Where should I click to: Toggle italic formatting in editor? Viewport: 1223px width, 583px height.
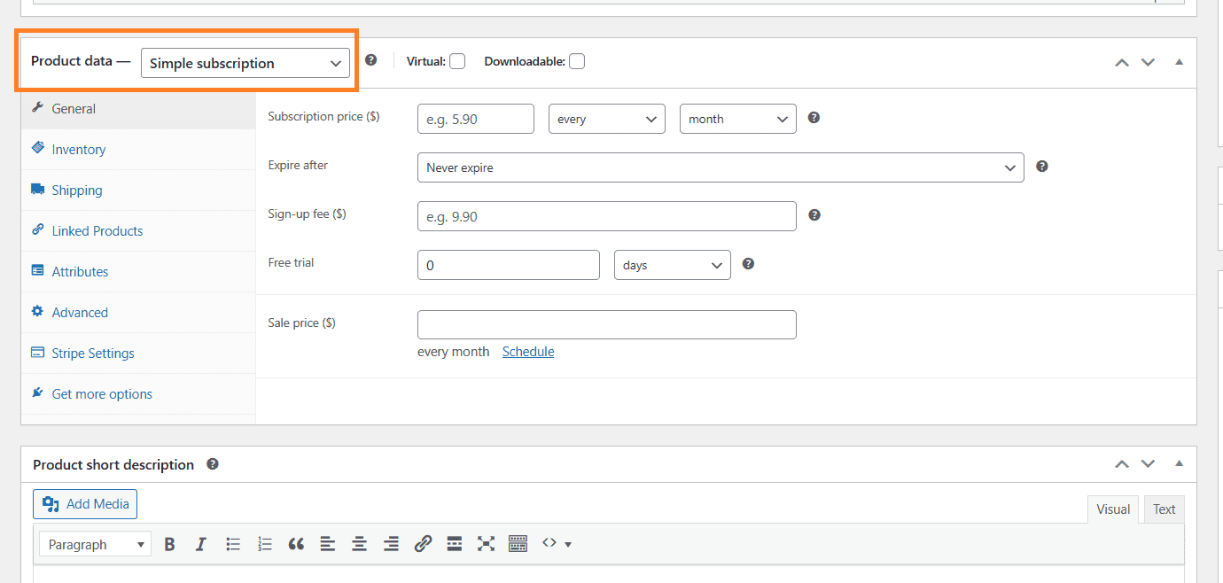201,544
